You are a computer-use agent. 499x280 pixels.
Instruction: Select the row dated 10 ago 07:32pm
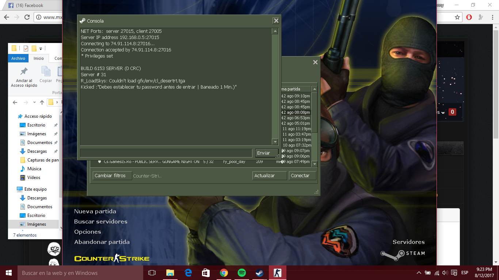click(x=296, y=145)
